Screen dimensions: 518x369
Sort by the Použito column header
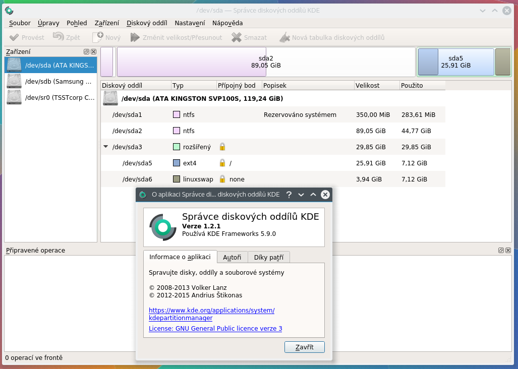tap(423, 86)
